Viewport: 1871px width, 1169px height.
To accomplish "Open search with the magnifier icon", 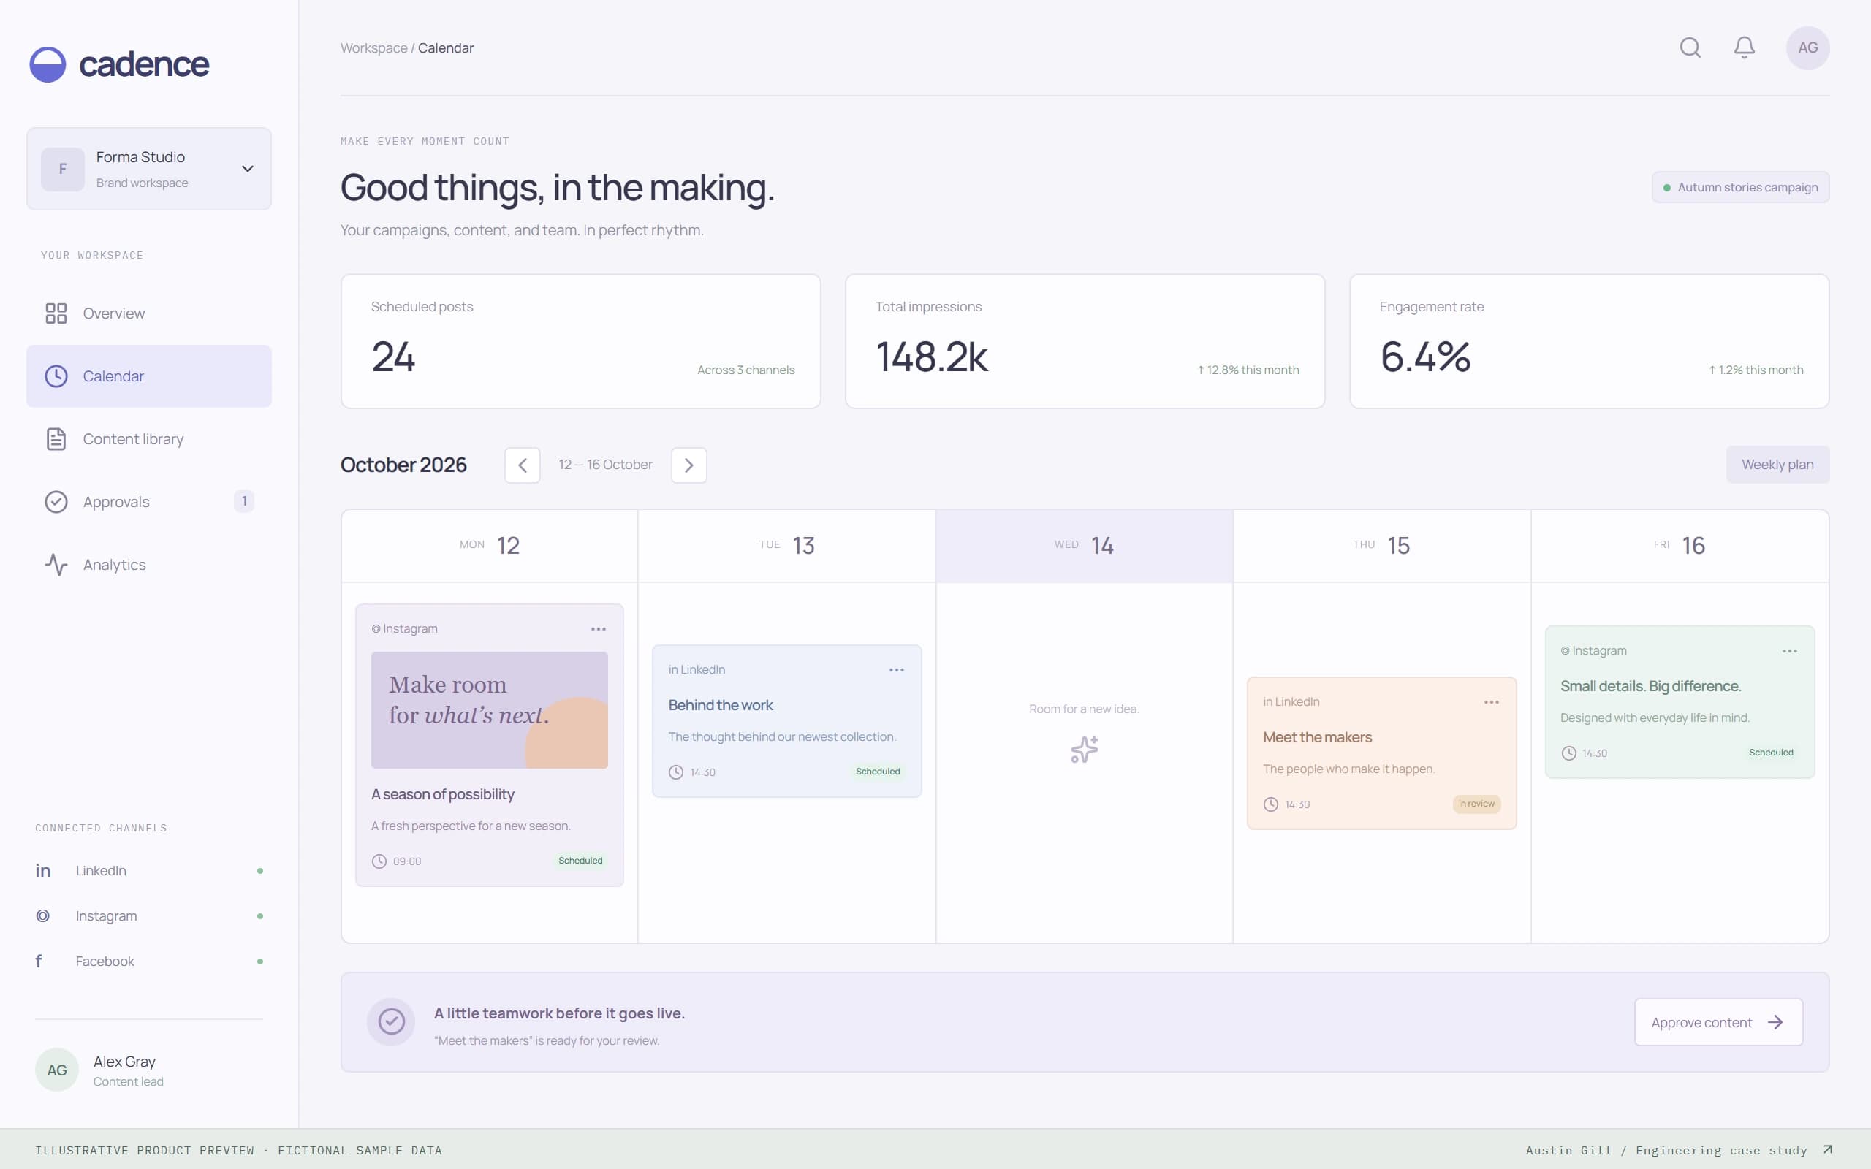I will pos(1690,48).
